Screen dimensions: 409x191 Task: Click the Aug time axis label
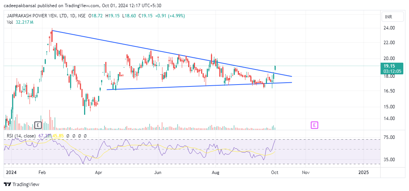(x=216, y=172)
